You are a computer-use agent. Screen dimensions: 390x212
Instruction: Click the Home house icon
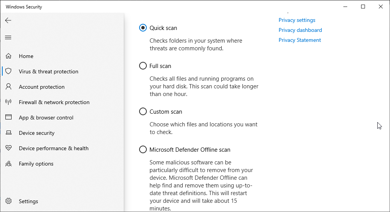(8, 56)
